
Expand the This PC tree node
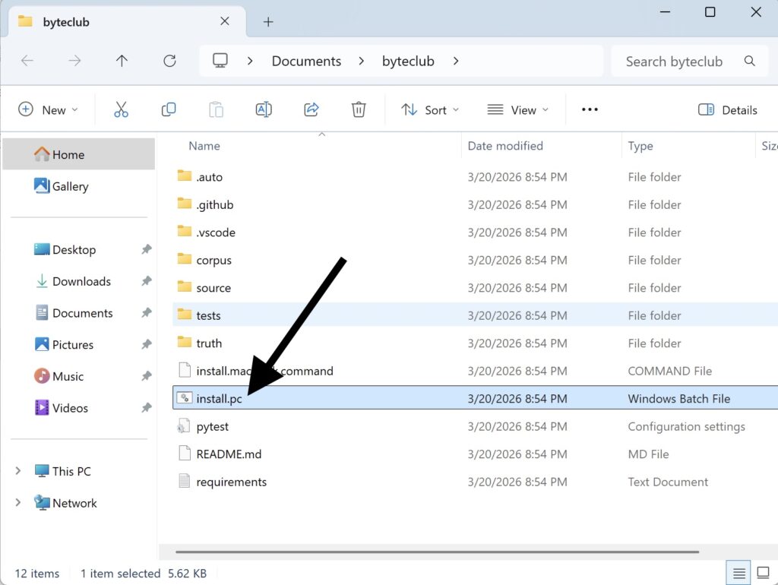point(18,471)
